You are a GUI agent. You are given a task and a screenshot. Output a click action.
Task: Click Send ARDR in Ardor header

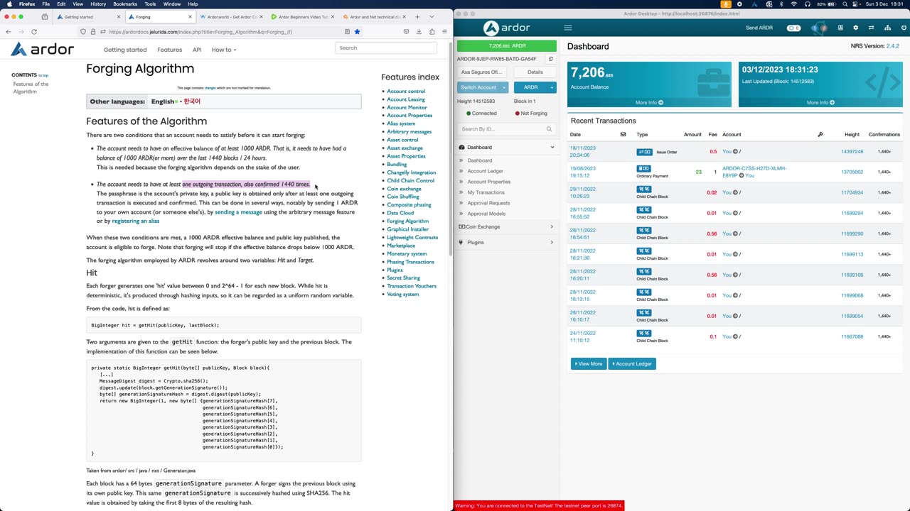[x=759, y=28]
